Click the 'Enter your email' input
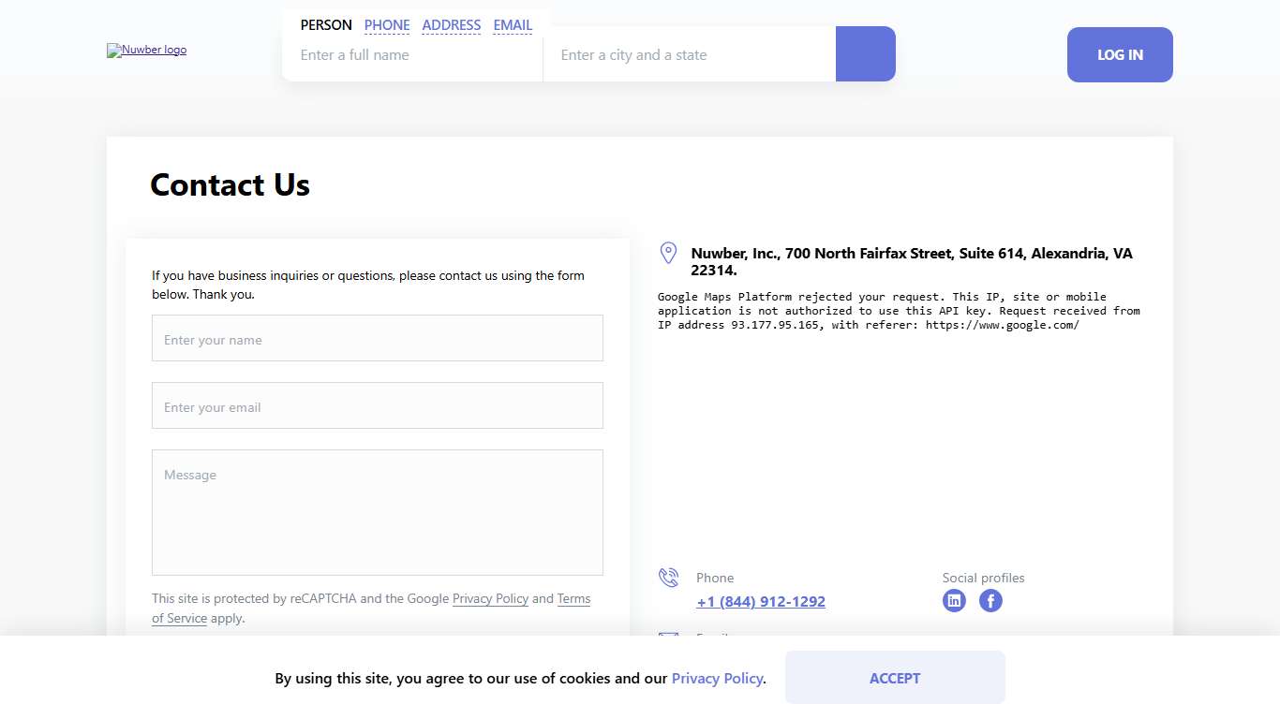 (x=378, y=406)
